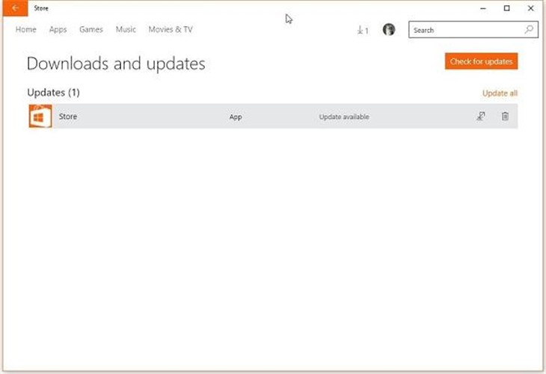Start the Store update download icon

(x=481, y=116)
